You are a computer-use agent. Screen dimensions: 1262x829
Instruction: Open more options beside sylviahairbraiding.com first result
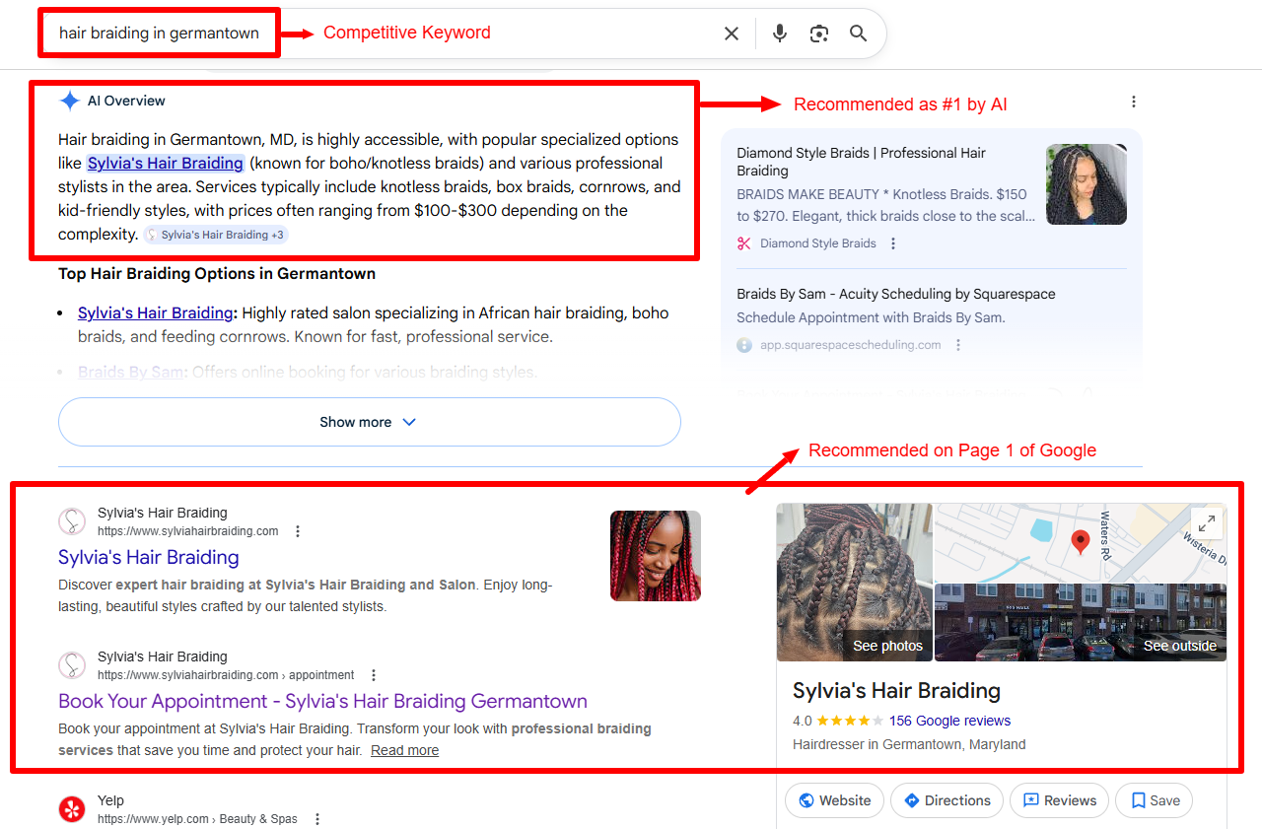(298, 531)
